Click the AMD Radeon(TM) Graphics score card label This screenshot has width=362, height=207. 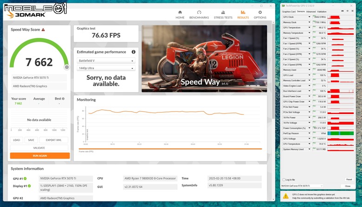39,86
